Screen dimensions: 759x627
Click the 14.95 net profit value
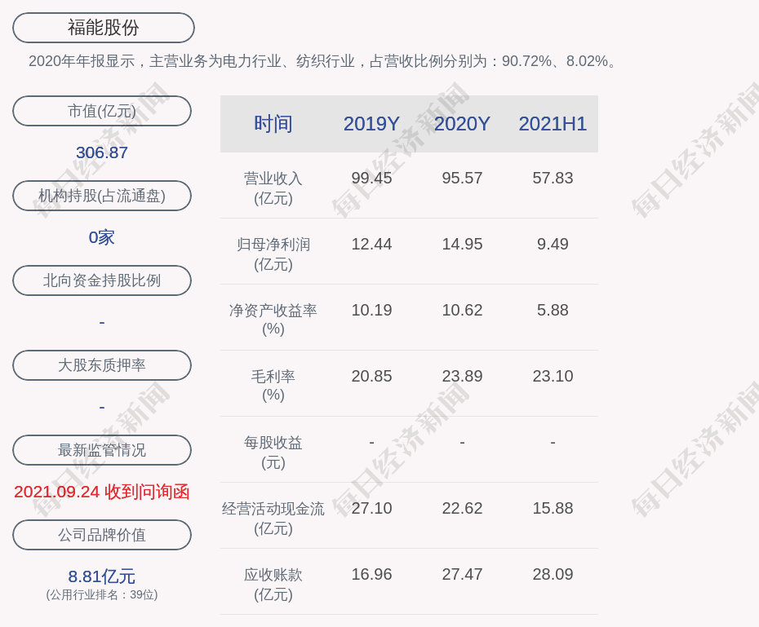[x=462, y=244]
